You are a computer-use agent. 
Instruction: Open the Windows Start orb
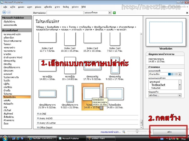[x=4, y=138]
